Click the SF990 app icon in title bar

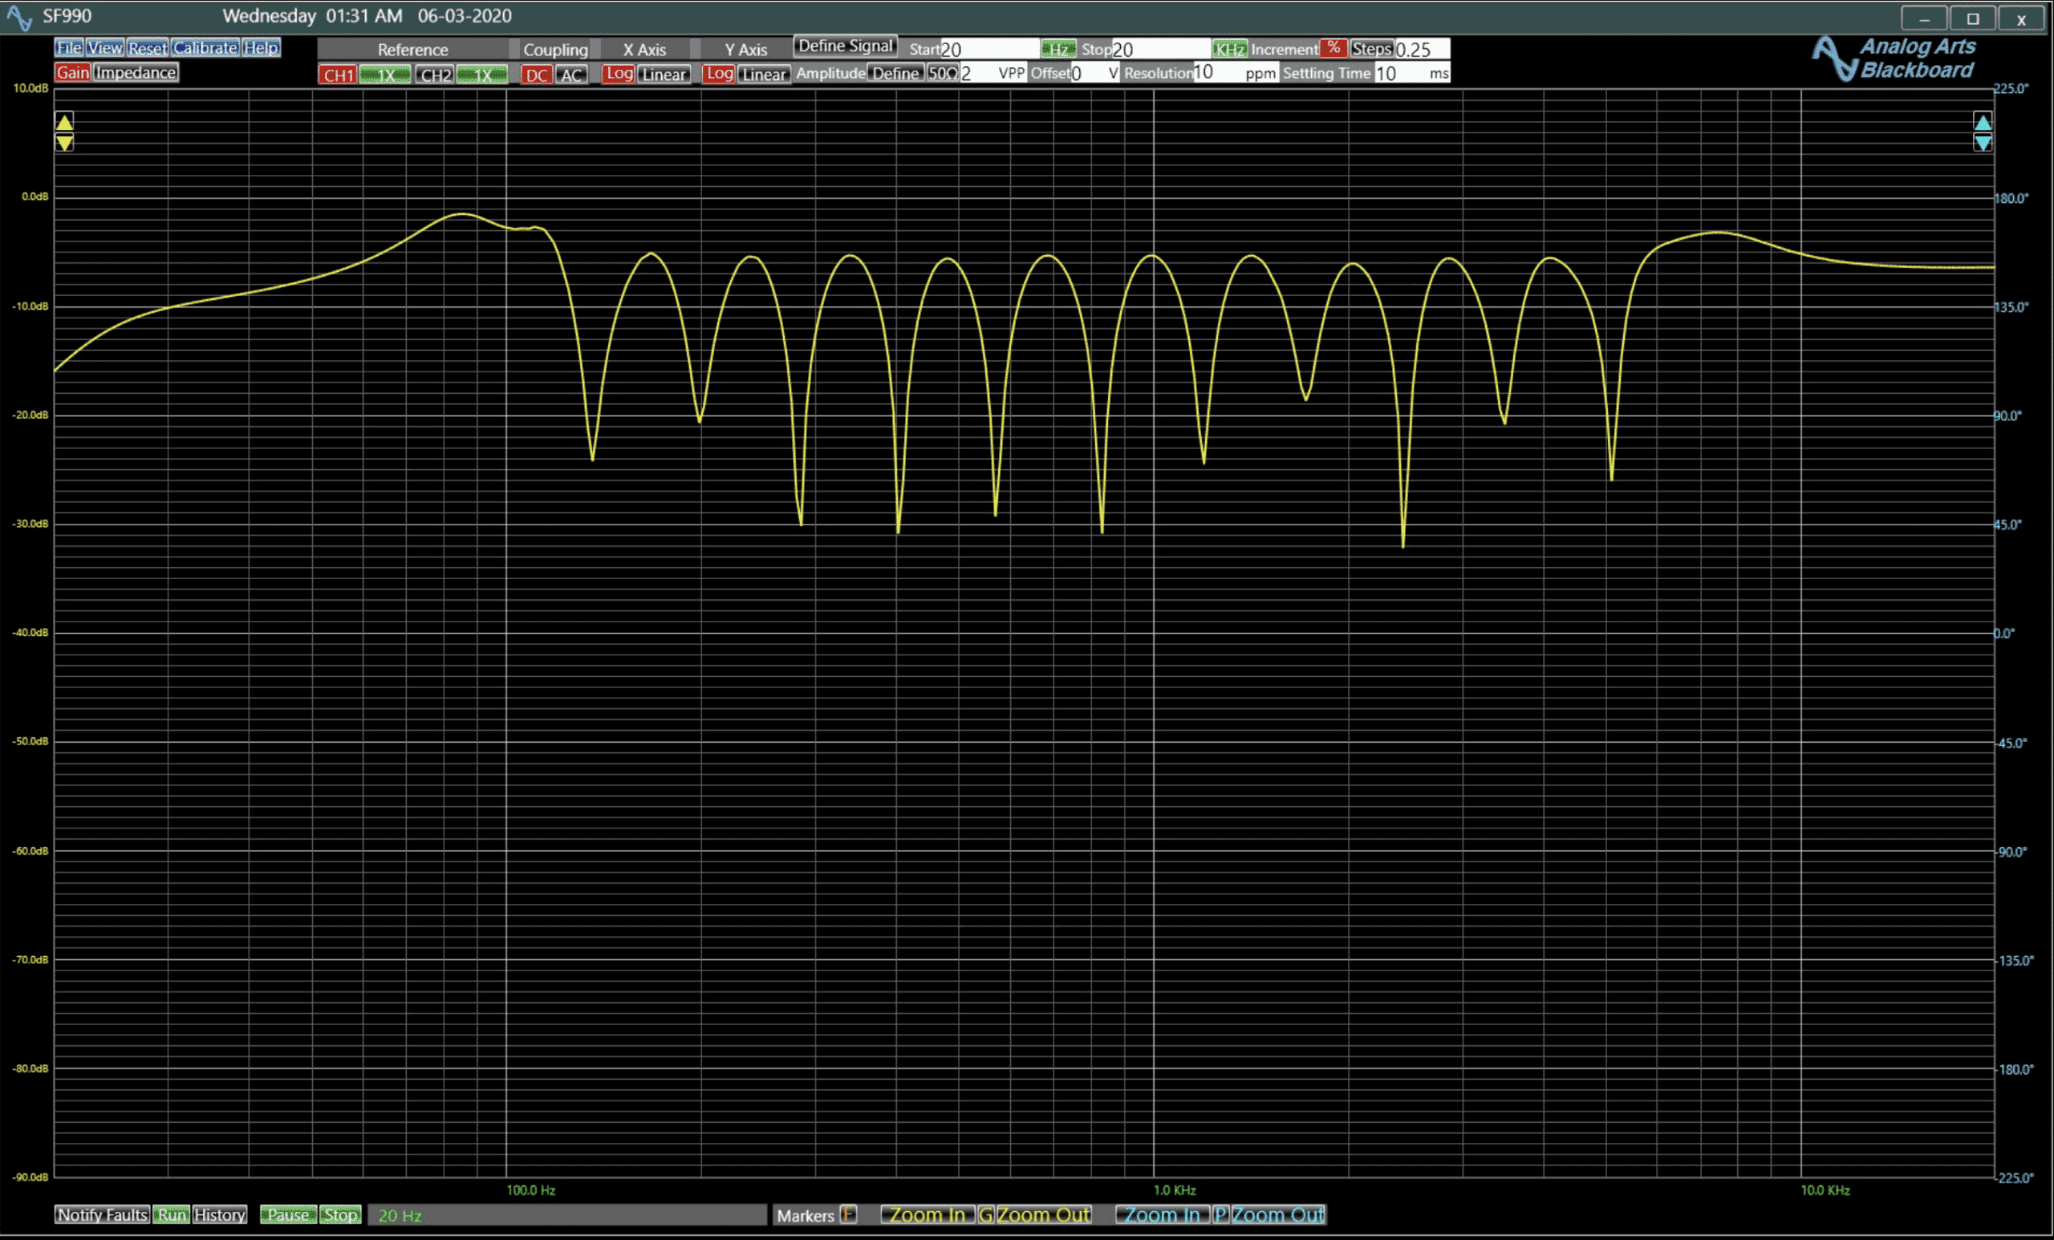19,17
